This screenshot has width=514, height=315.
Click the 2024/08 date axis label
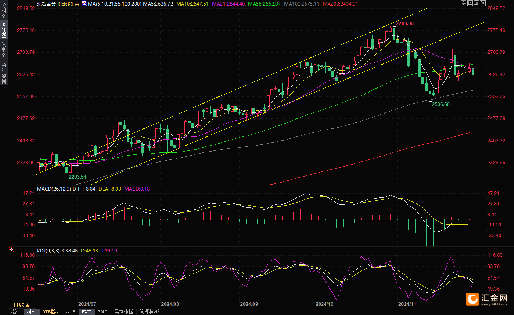pos(170,304)
